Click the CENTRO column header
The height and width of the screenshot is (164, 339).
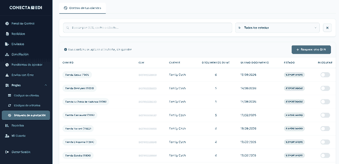click(x=68, y=63)
